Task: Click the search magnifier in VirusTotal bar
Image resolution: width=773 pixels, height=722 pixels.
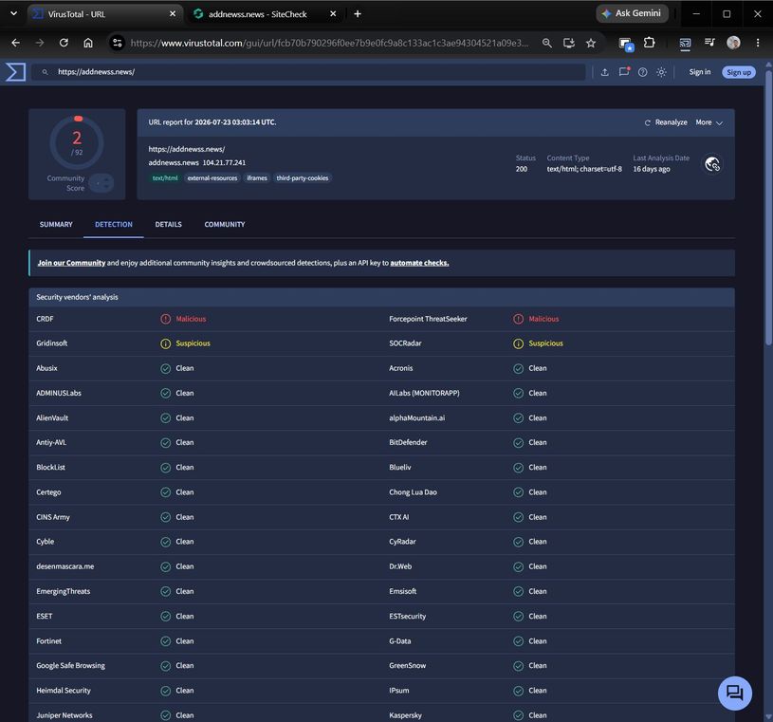Action: point(45,72)
